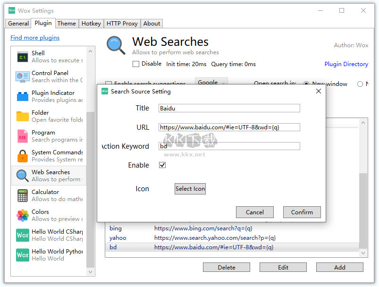Switch to the HTTP Proxy tab
This screenshot has width=379, height=287.
122,24
